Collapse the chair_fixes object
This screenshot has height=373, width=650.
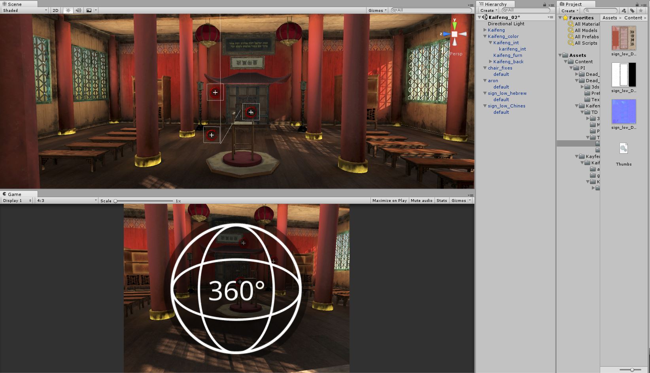pyautogui.click(x=485, y=68)
